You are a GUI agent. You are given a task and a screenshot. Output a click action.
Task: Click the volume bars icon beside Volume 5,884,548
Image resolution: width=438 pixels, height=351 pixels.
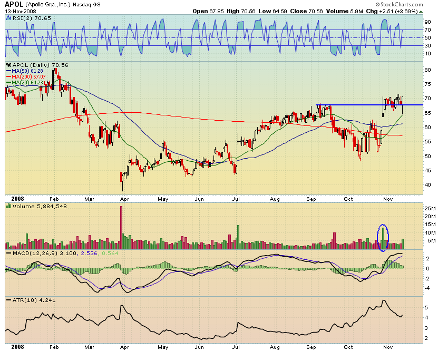[x=8, y=207]
